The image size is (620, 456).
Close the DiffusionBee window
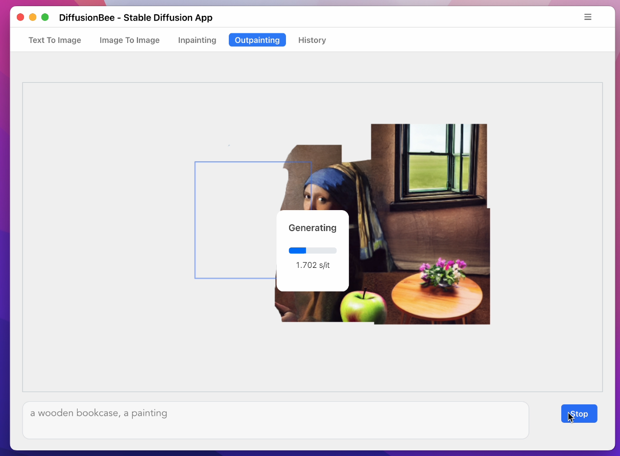tap(20, 17)
